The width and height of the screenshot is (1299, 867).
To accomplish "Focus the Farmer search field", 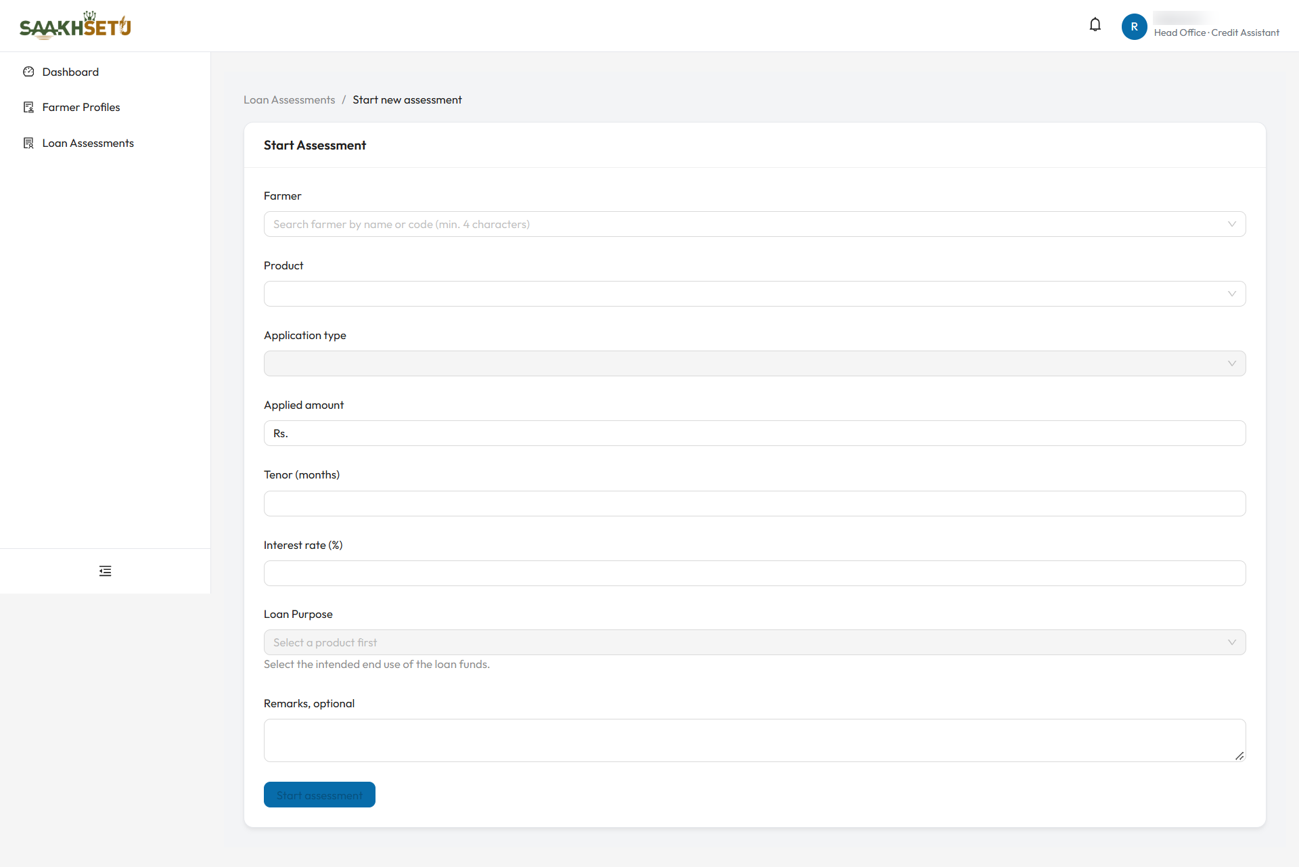I will click(754, 224).
